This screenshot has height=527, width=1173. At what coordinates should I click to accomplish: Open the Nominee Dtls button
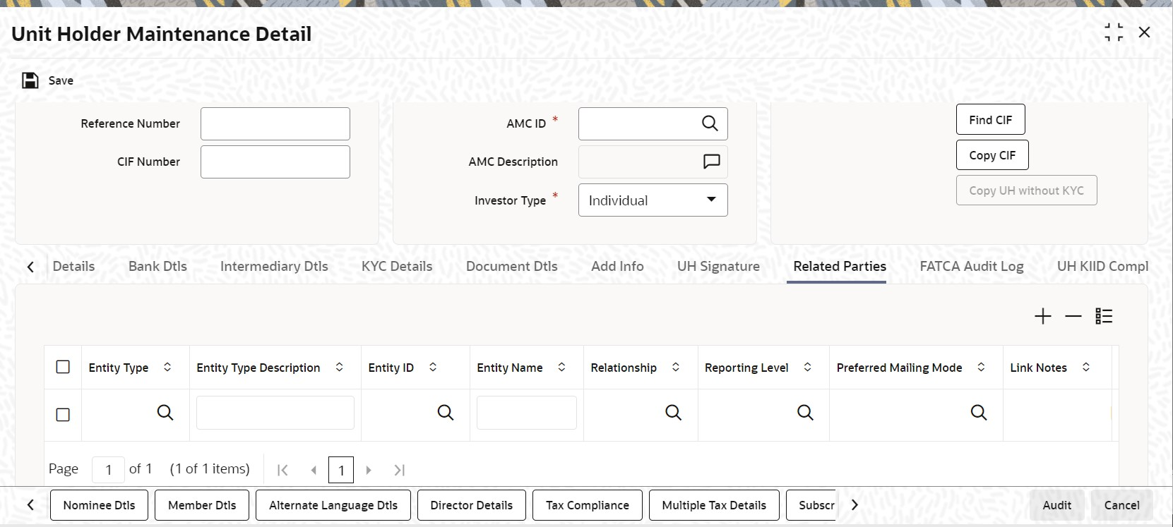99,505
